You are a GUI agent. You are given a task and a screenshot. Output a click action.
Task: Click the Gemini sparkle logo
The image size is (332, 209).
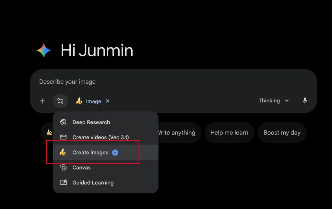coord(44,51)
